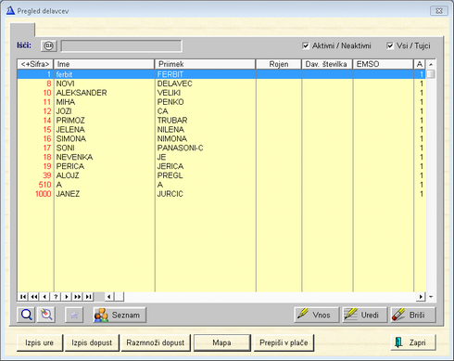Click the search icon button beside Išči
This screenshot has width=454, height=361.
pyautogui.click(x=48, y=45)
